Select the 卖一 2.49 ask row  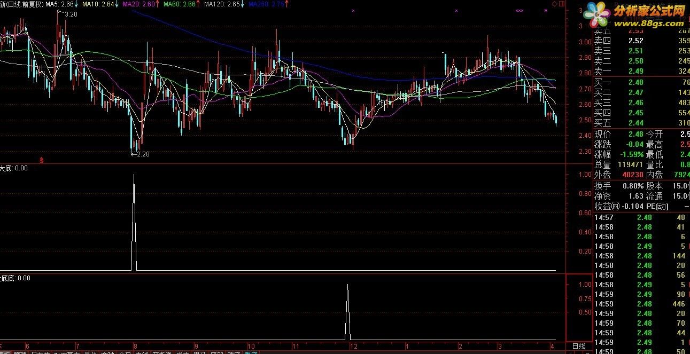[642, 71]
